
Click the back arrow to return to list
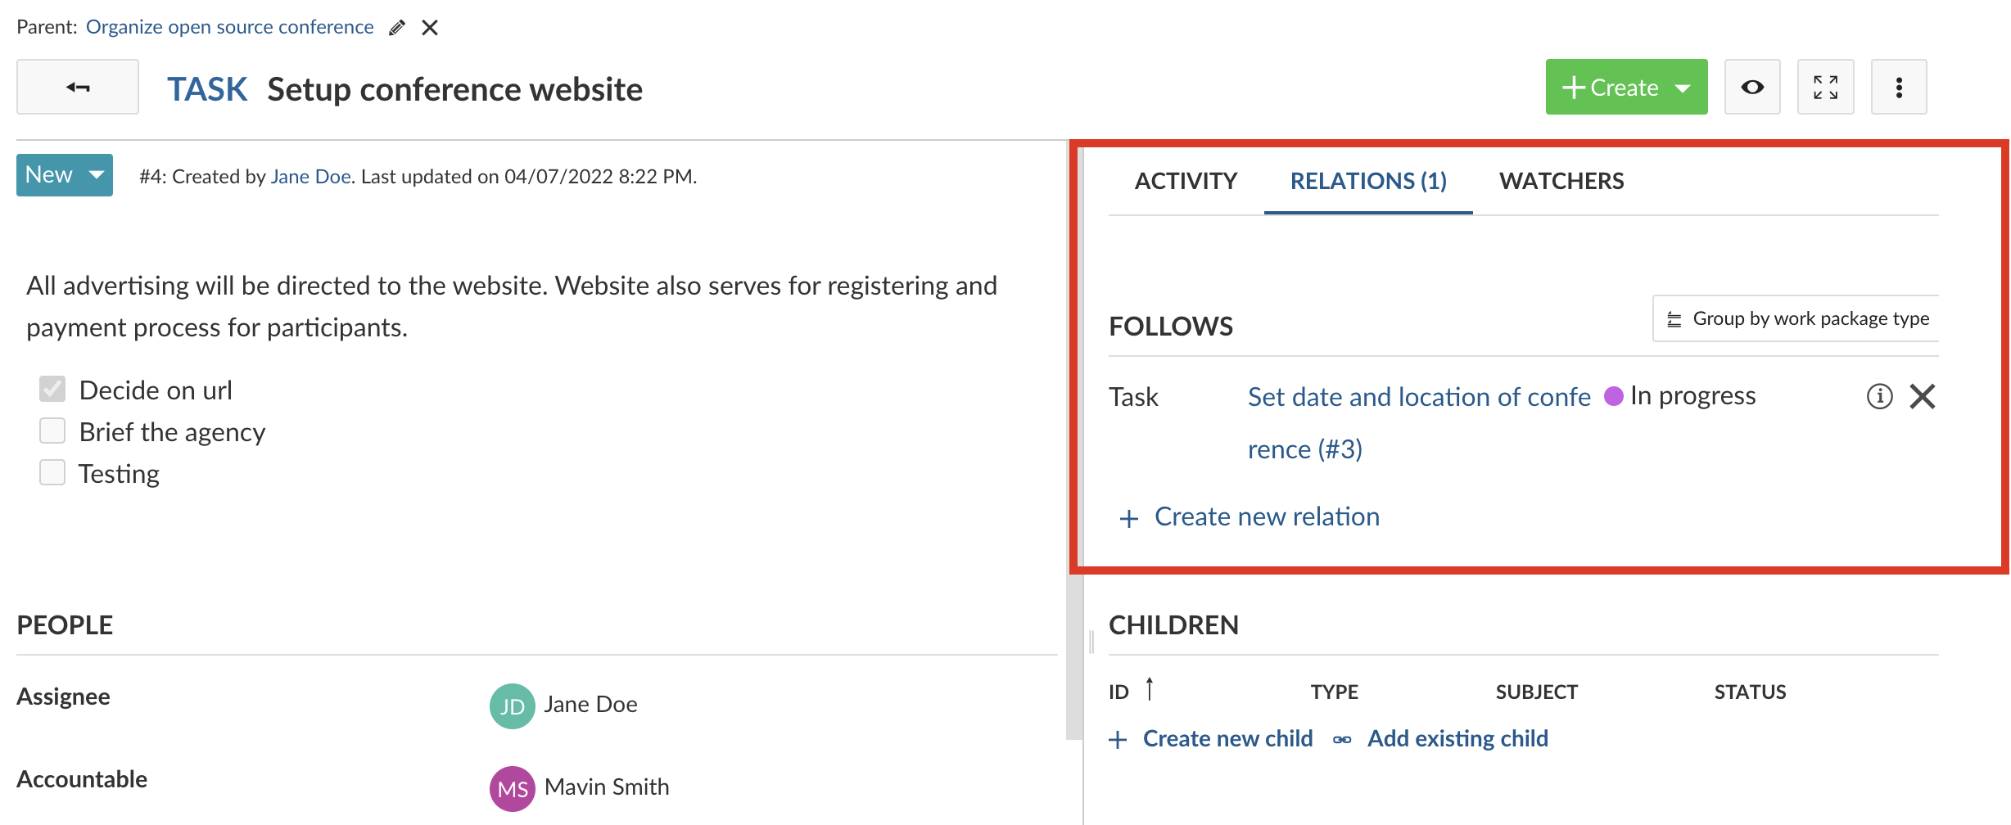77,86
